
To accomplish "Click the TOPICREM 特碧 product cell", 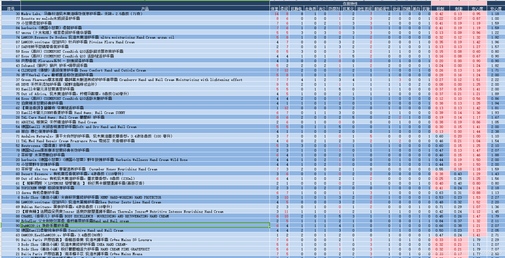I will point(145,188).
